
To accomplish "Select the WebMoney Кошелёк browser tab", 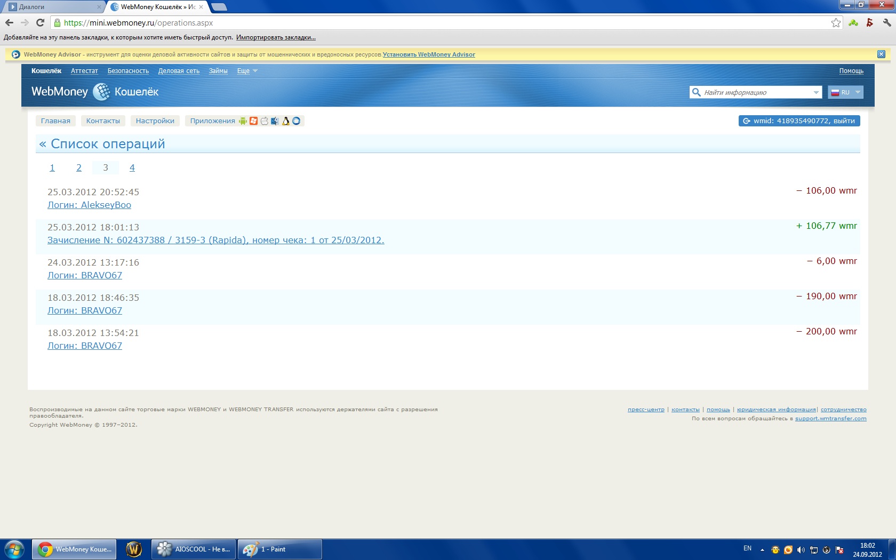I will 157,7.
